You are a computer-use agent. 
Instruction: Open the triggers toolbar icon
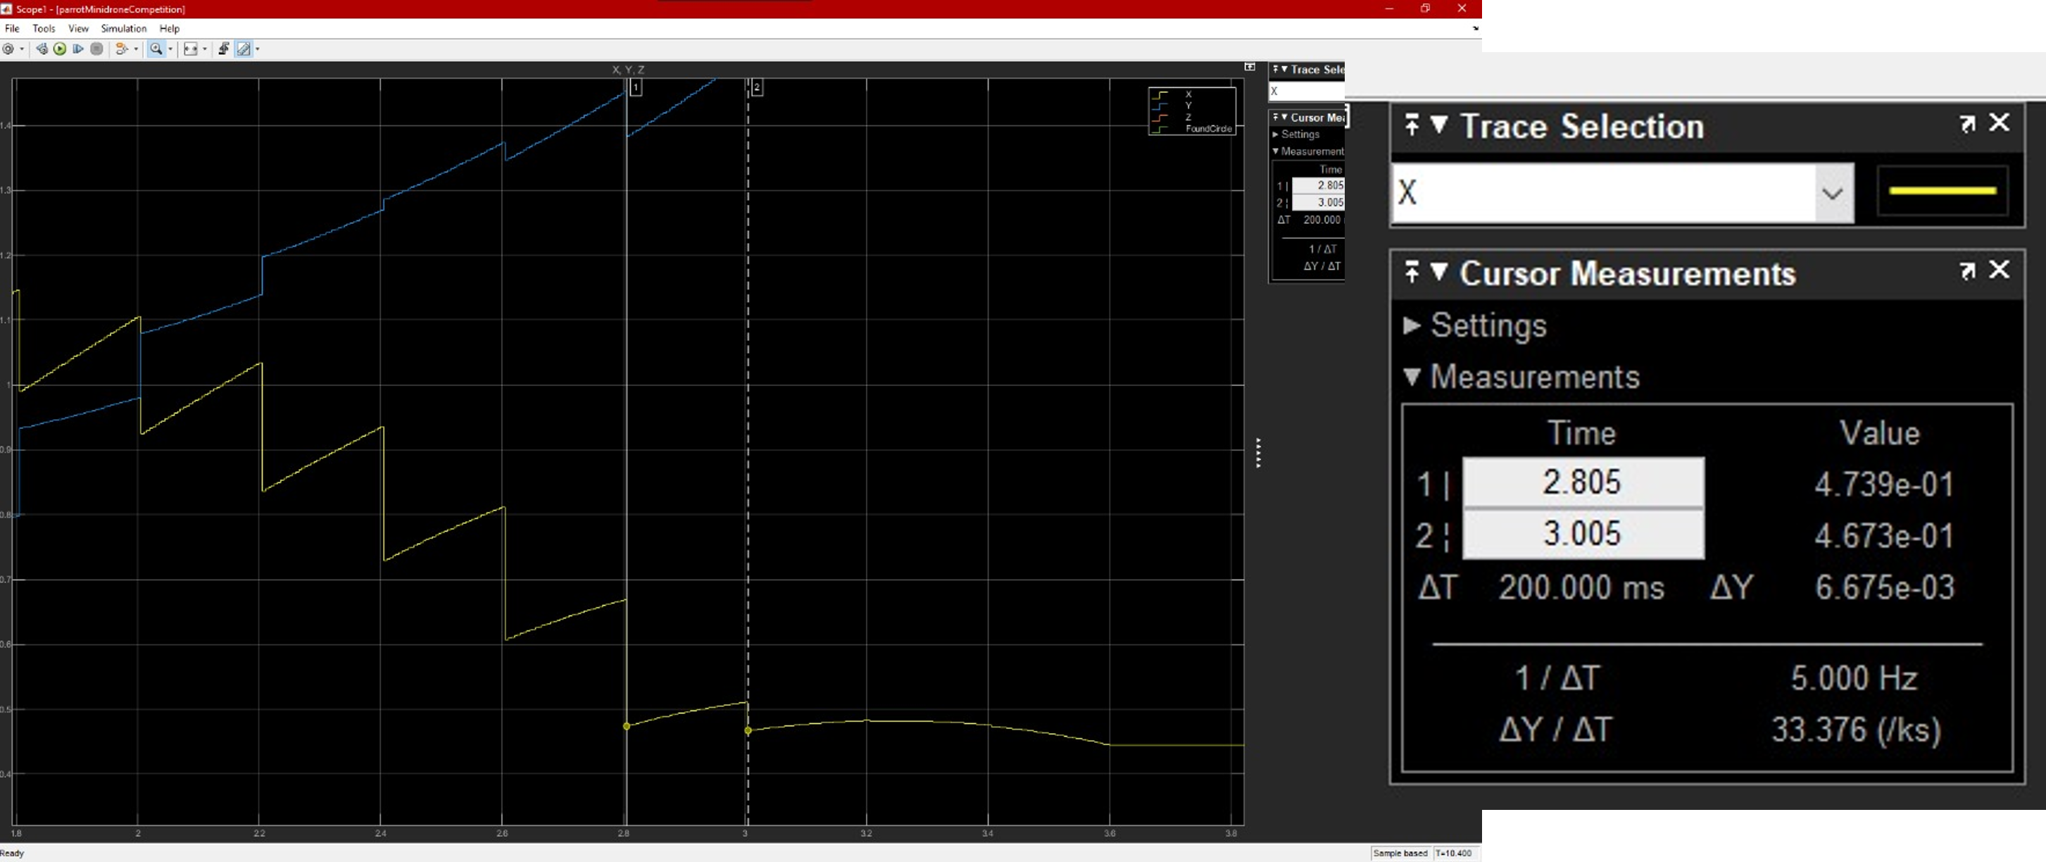coord(224,49)
